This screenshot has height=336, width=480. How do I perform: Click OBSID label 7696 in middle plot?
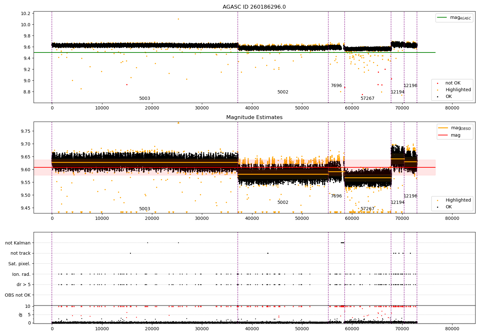click(336, 196)
